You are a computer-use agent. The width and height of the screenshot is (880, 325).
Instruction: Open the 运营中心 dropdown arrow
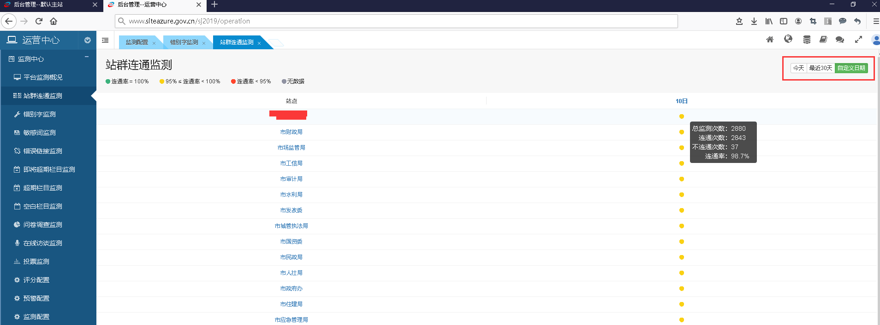pos(88,41)
